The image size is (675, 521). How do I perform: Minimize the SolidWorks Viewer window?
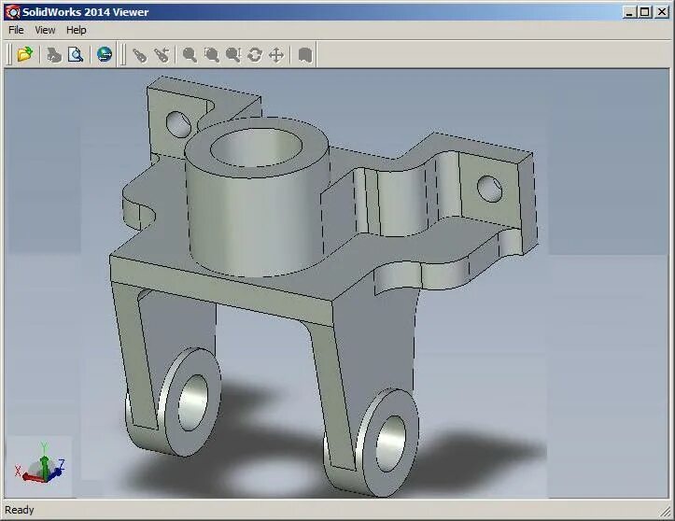coord(630,12)
